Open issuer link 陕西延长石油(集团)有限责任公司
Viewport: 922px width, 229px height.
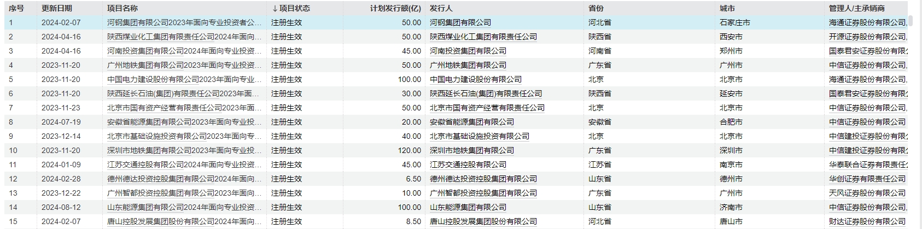point(486,94)
